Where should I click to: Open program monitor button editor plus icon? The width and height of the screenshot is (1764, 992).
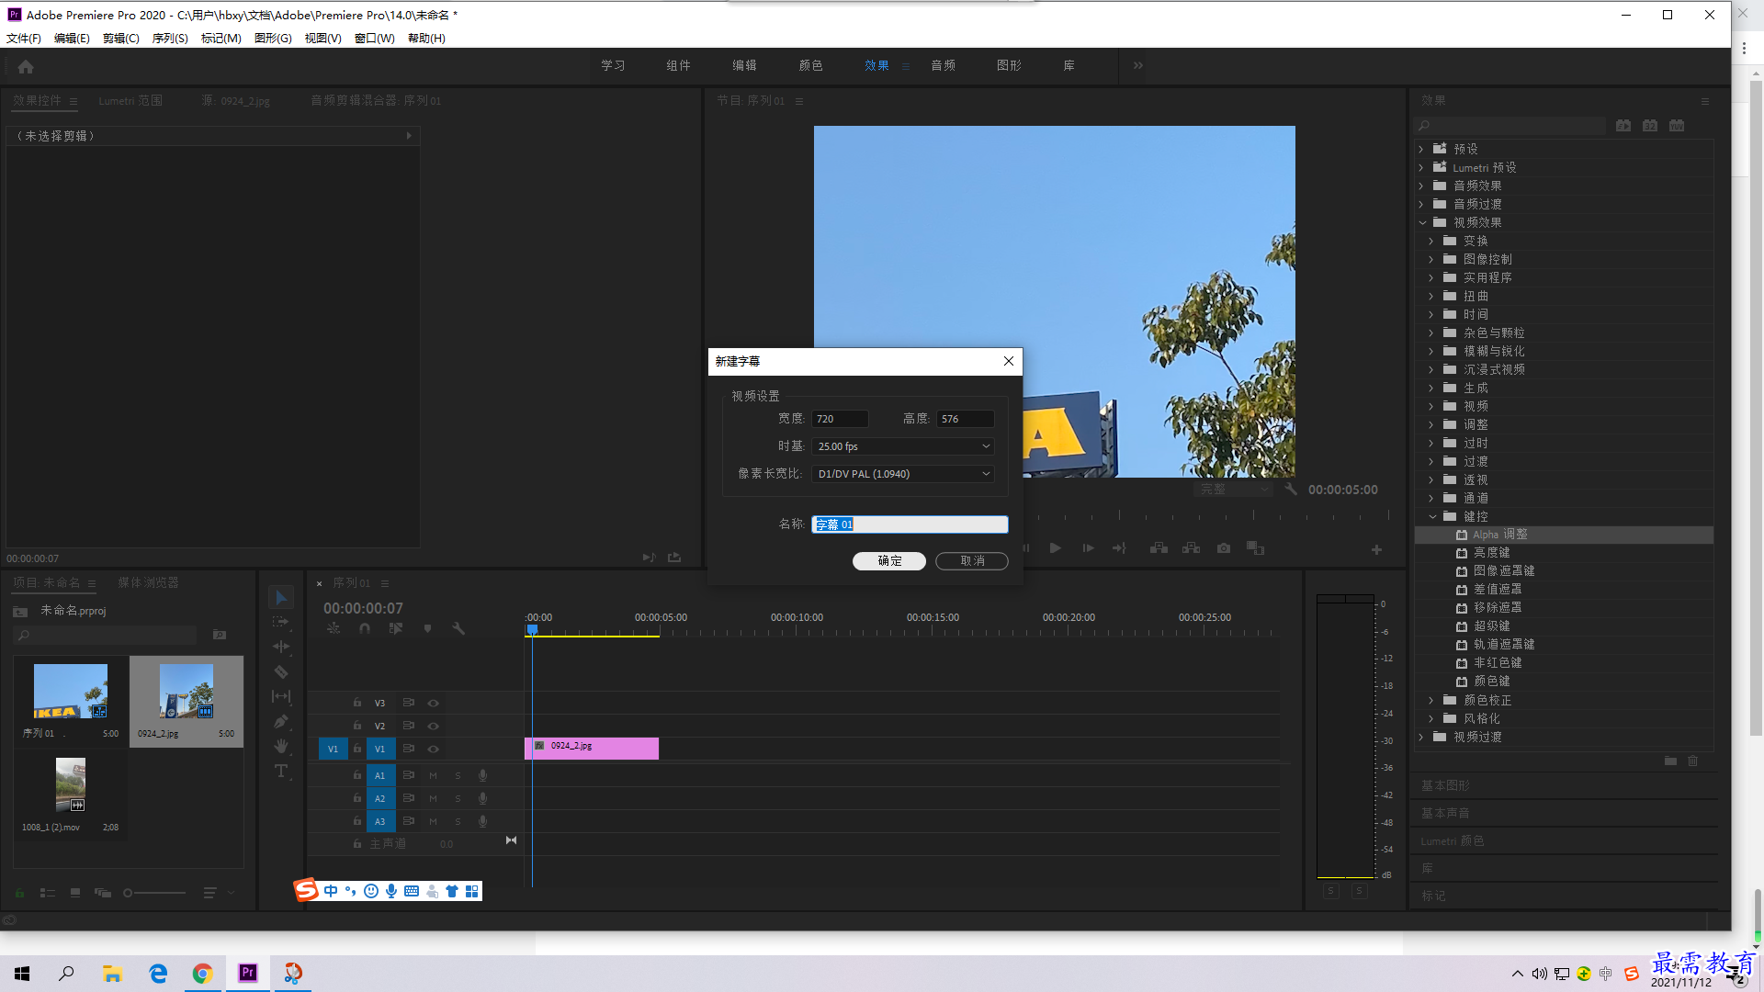point(1376,549)
